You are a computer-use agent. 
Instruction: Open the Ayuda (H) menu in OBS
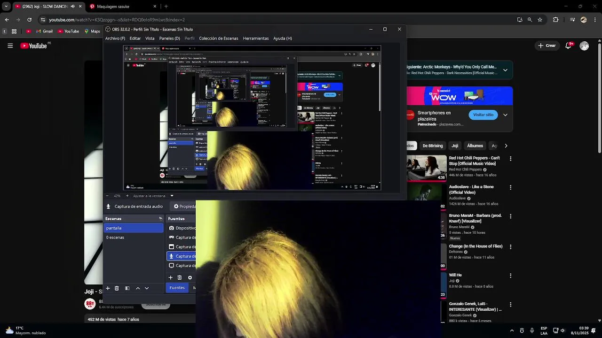(283, 38)
